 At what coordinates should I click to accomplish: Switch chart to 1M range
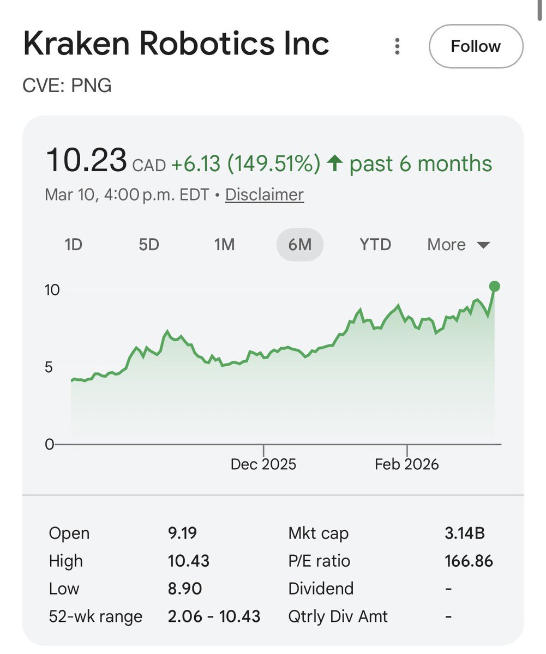[224, 245]
